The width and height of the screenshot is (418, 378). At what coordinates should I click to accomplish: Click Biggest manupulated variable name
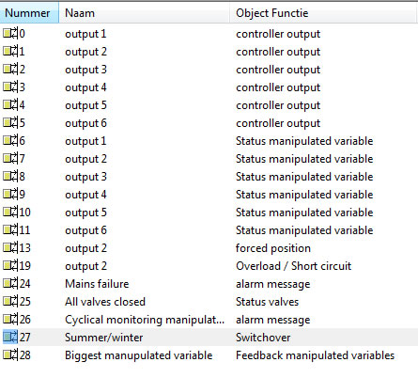pyautogui.click(x=138, y=355)
